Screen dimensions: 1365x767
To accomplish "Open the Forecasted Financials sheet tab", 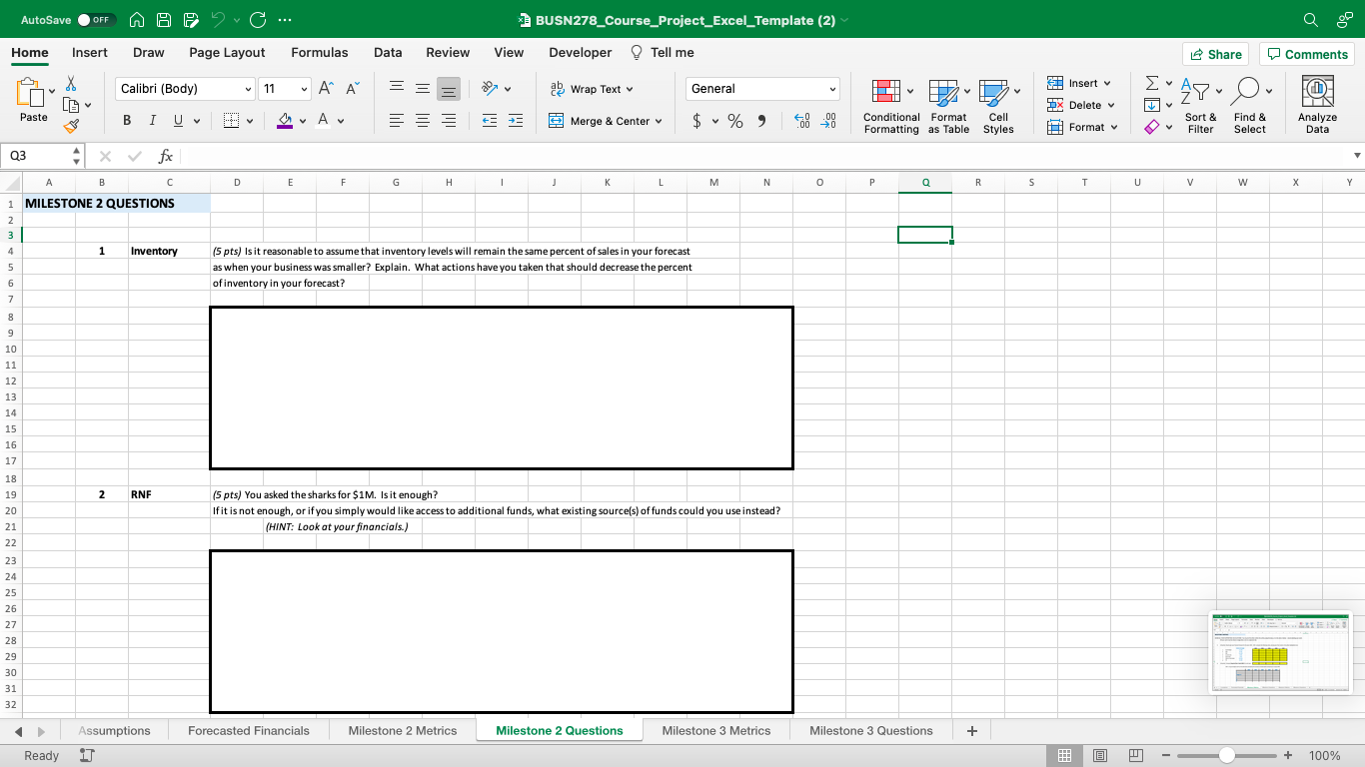I will (x=248, y=730).
